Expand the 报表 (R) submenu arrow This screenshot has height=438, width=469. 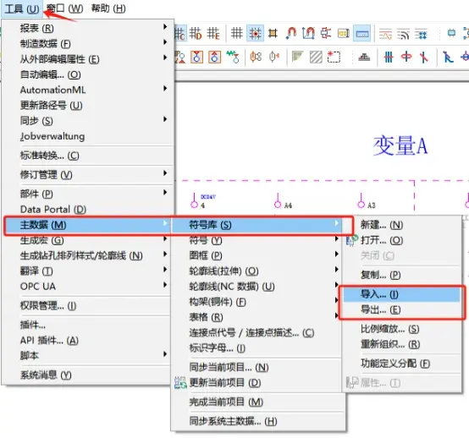tap(165, 26)
